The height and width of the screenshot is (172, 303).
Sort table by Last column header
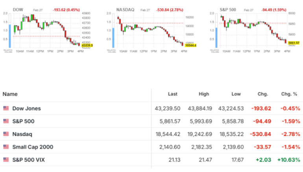click(173, 94)
